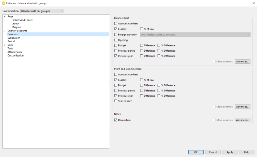This screenshot has width=257, height=157.
Task: Select Header And Footer in tree
Action: [x=22, y=20]
